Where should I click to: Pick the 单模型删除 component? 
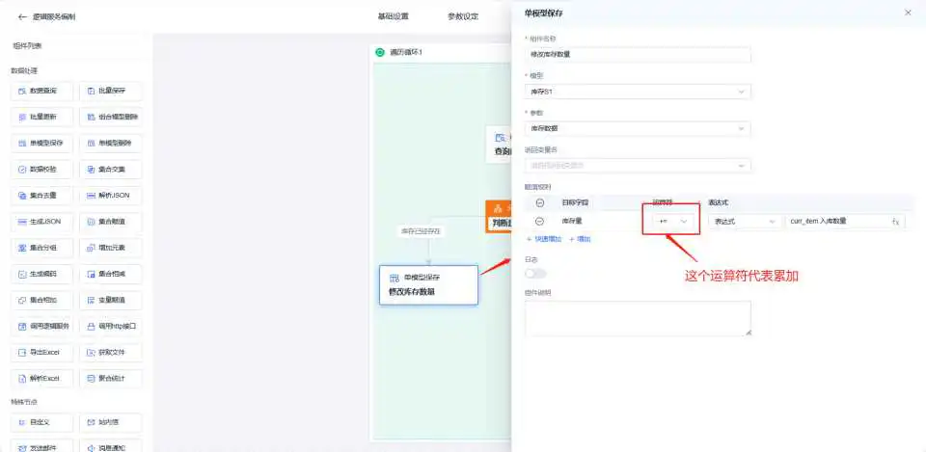pos(110,143)
